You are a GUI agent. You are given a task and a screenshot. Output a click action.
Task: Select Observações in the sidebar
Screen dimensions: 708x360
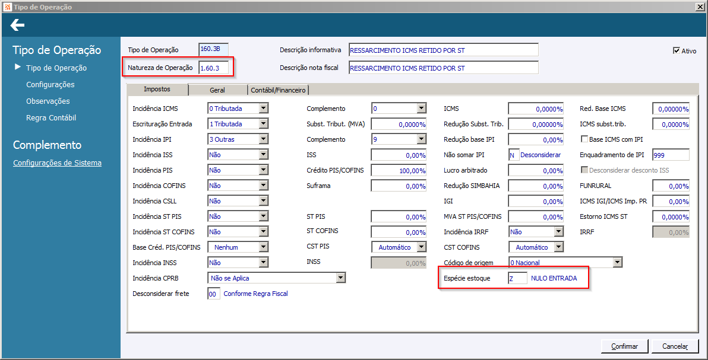48,101
